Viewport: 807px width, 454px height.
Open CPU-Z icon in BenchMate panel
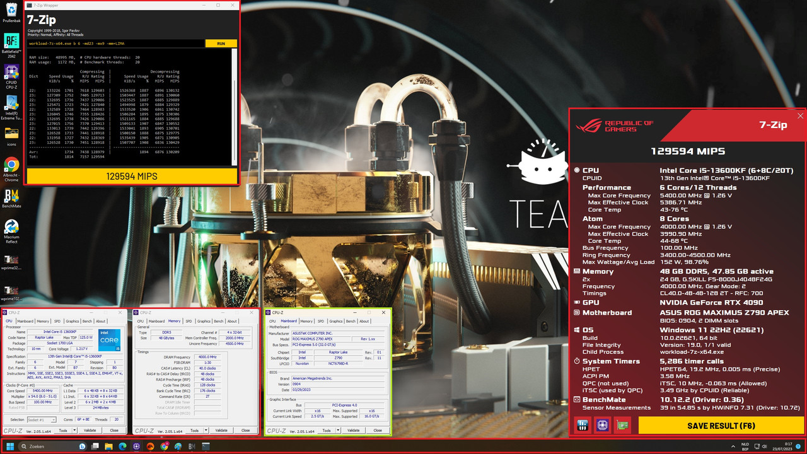[603, 426]
